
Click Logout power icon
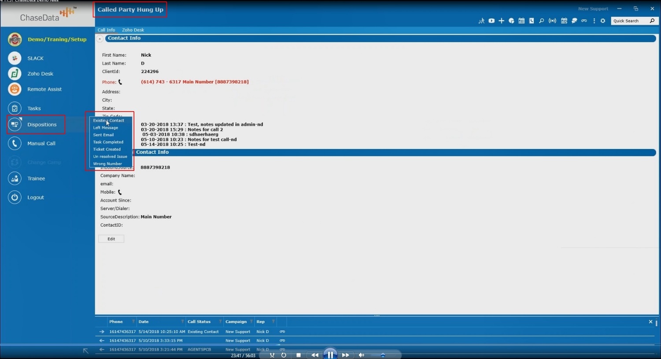15,197
